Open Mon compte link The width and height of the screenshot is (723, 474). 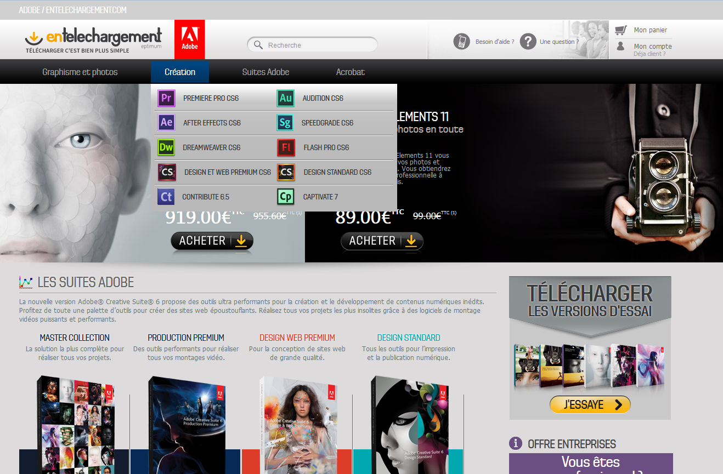pos(653,47)
